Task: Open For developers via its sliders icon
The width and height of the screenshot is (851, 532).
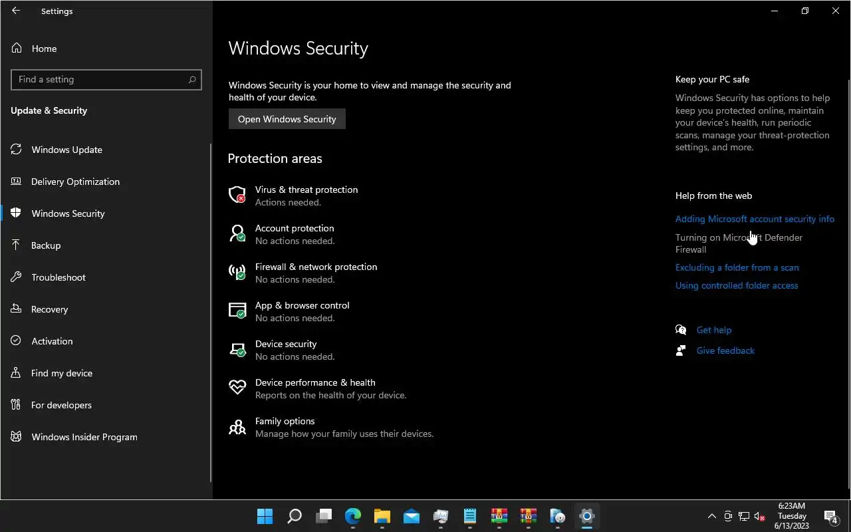Action: (17, 405)
